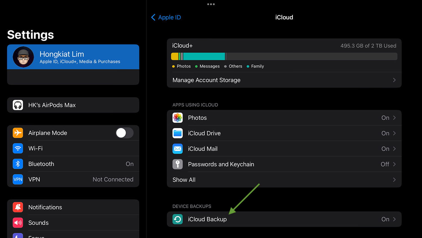Open iCloud Mail row chevron
The height and width of the screenshot is (238, 422).
394,149
